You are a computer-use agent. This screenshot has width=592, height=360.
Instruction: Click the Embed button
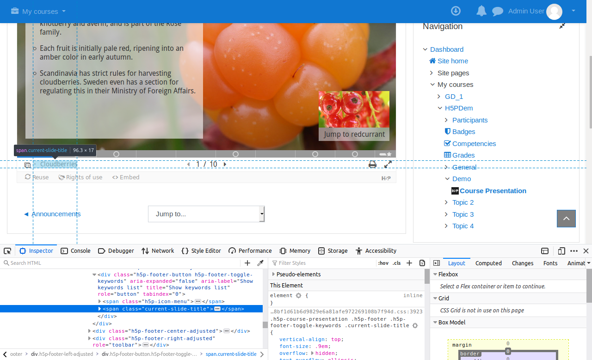click(126, 177)
